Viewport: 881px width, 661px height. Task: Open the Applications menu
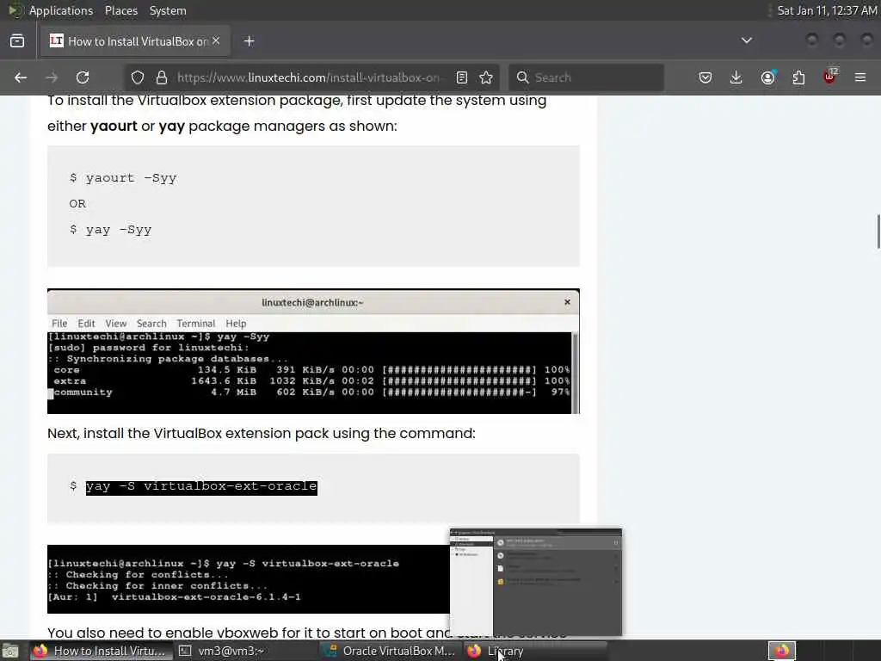point(61,10)
